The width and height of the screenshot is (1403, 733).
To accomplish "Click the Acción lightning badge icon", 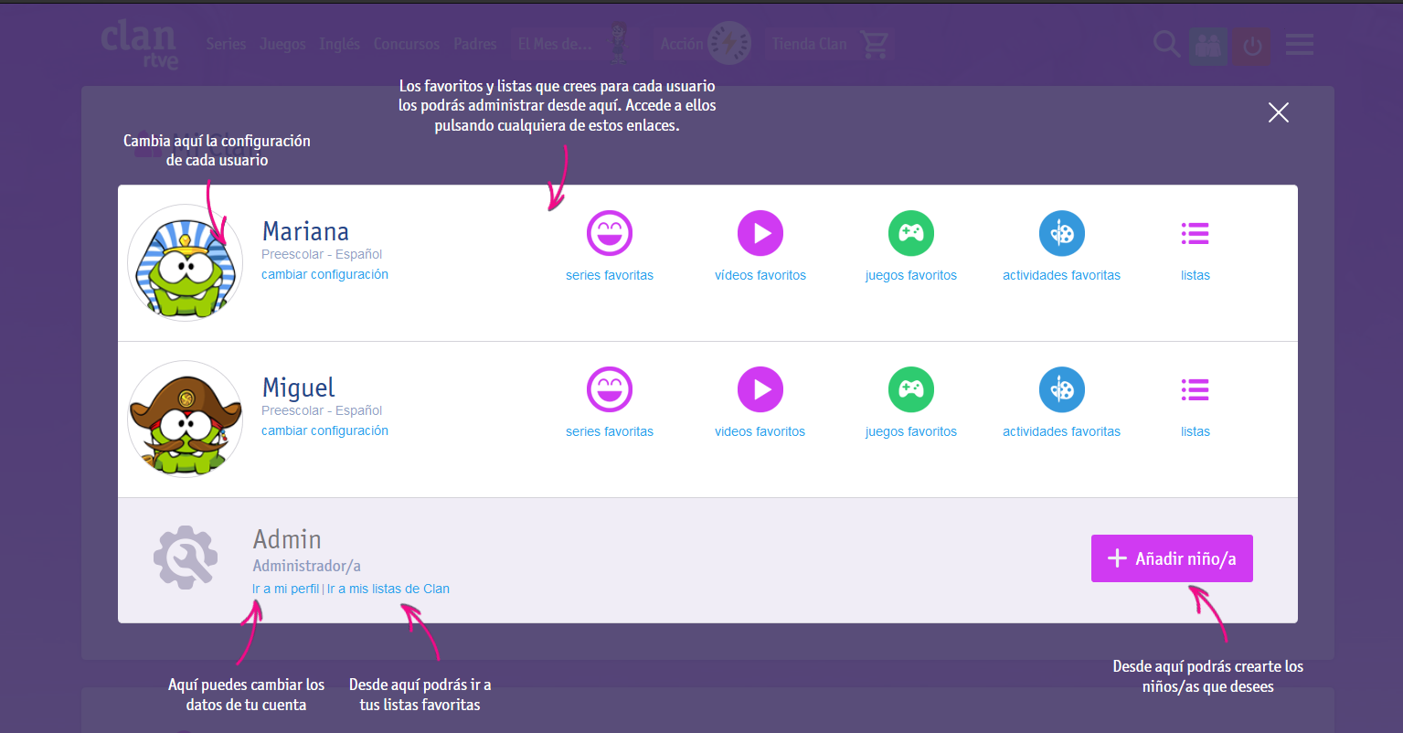I will click(729, 43).
